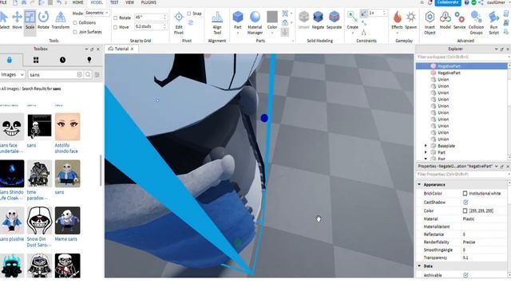Open Insert Object dialog
The width and height of the screenshot is (511, 287).
(430, 22)
